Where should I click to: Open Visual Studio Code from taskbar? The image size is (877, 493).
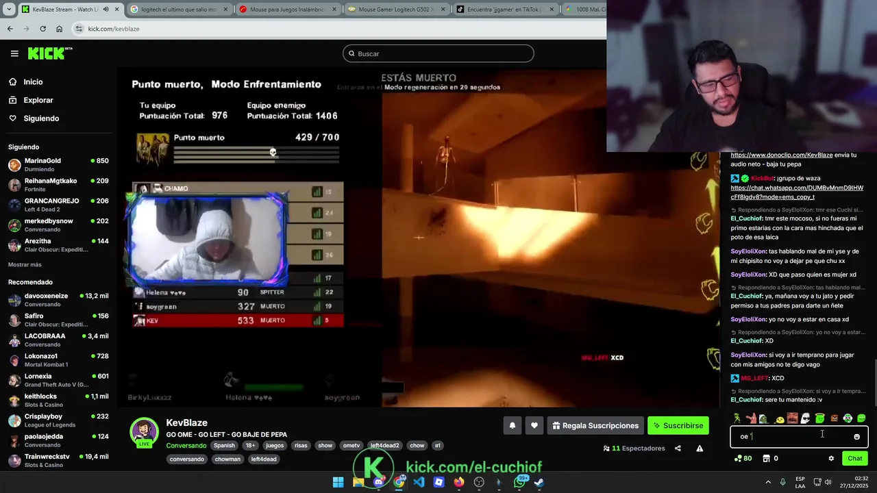point(419,482)
